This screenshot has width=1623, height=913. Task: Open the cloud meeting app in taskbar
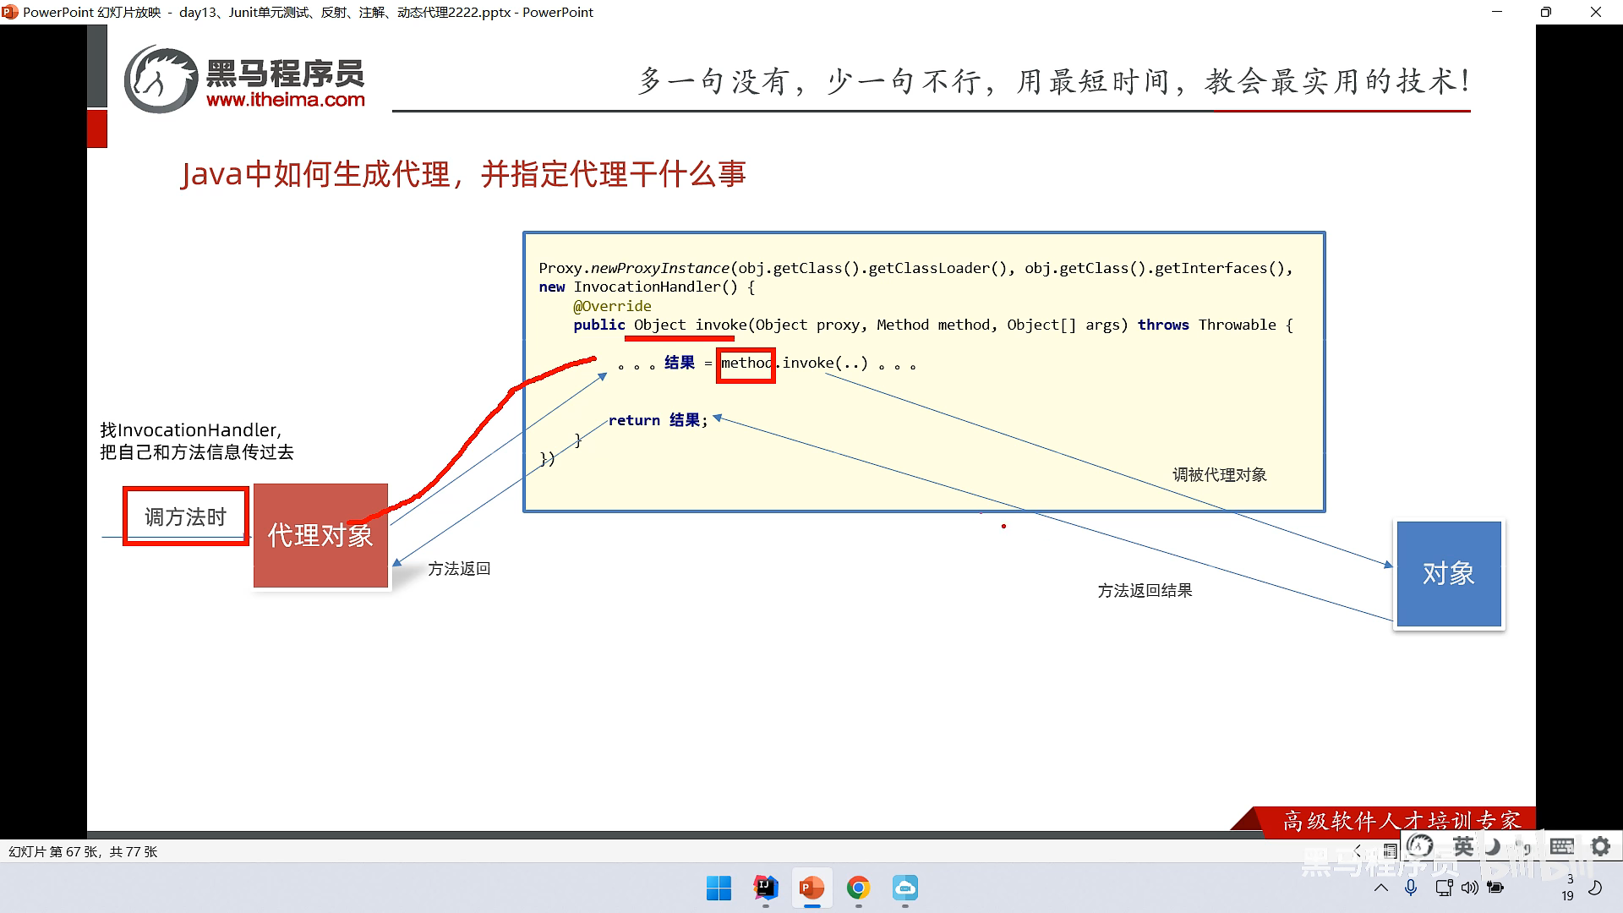904,888
